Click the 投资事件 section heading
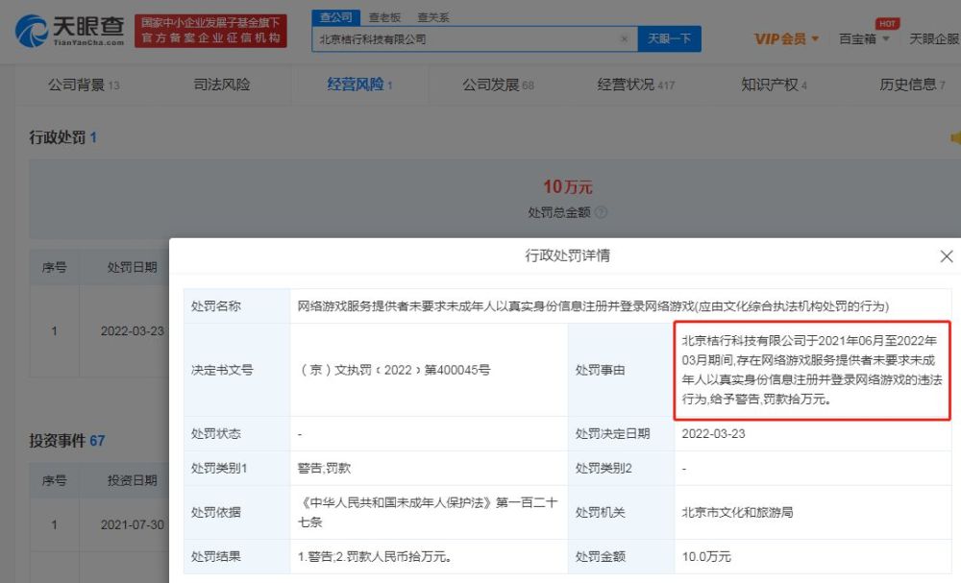The width and height of the screenshot is (961, 583). pos(67,440)
